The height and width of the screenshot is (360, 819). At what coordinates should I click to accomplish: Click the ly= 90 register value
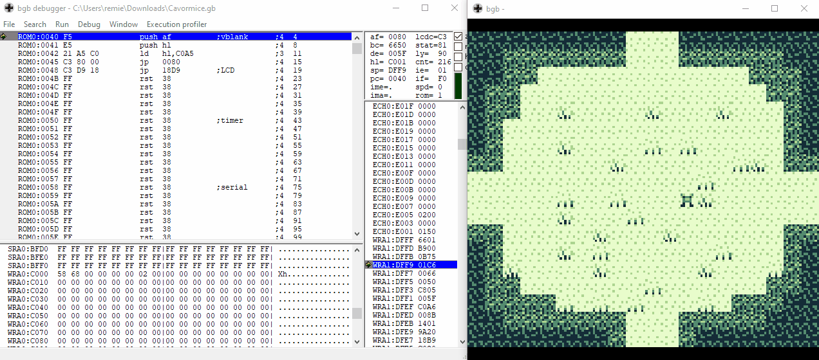click(x=431, y=53)
